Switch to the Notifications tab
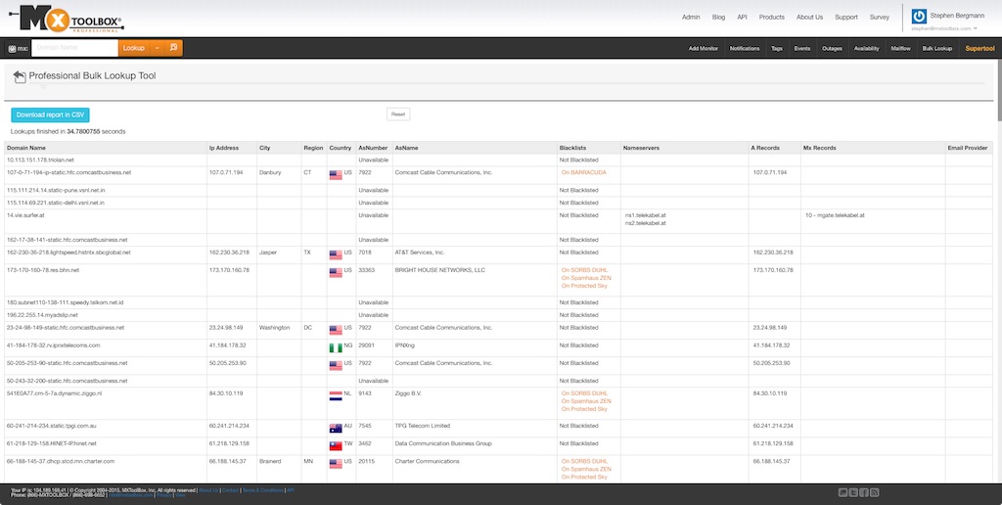This screenshot has height=505, width=1002. 745,49
